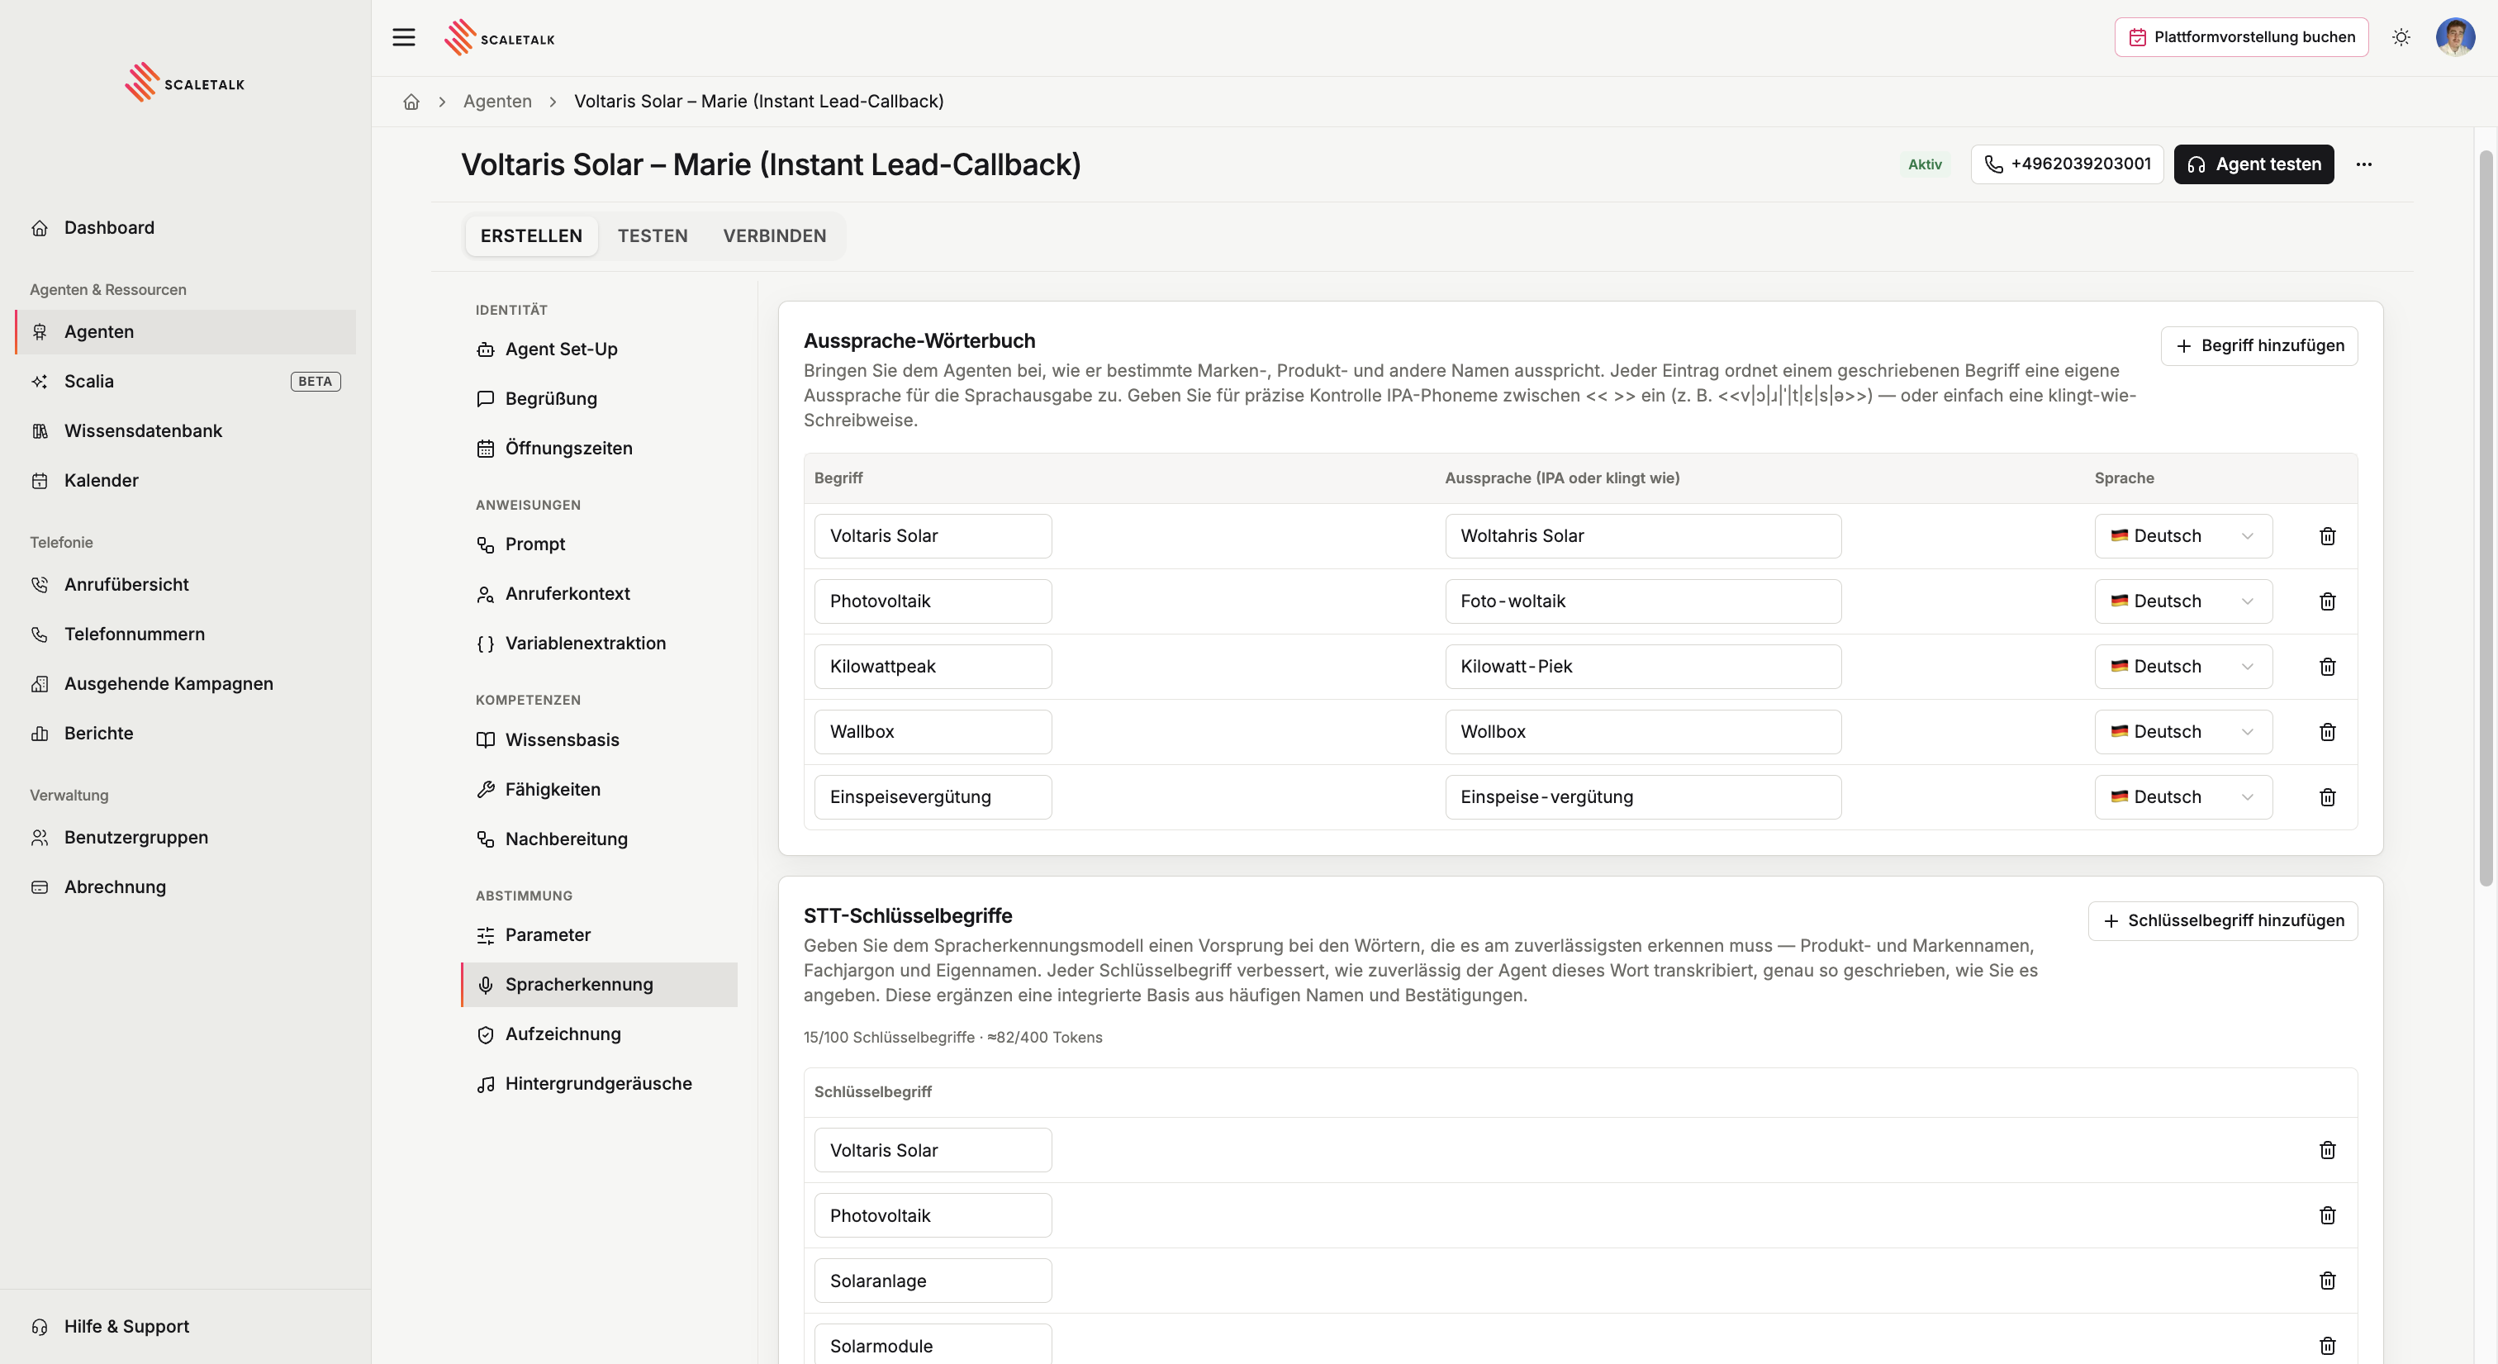The height and width of the screenshot is (1364, 2498).
Task: Open the Variablenextraktion section
Action: pos(599,644)
